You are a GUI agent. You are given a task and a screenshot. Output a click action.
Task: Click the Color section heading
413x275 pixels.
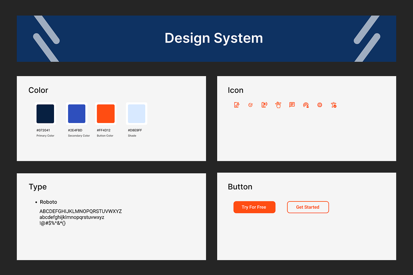pyautogui.click(x=38, y=90)
